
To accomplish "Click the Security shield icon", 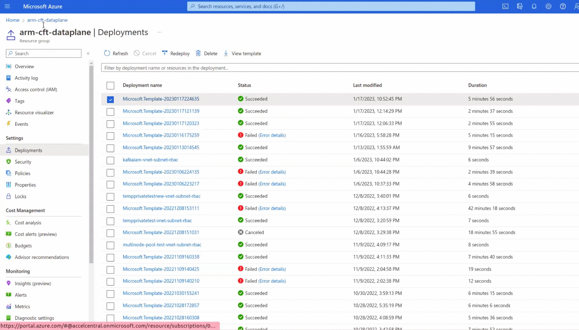I will [x=8, y=162].
